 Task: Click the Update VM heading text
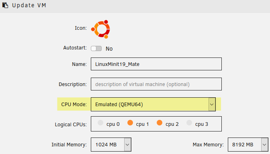coord(29,5)
